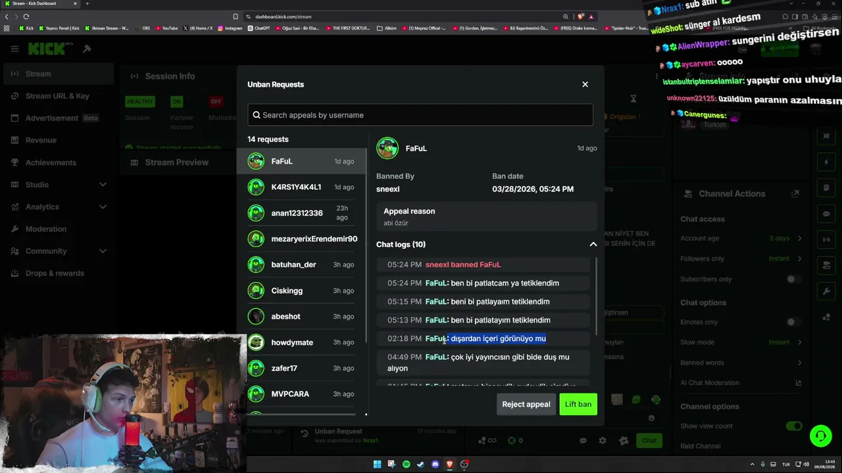Open Stream in dashboard sidebar
The image size is (842, 473).
point(58,74)
